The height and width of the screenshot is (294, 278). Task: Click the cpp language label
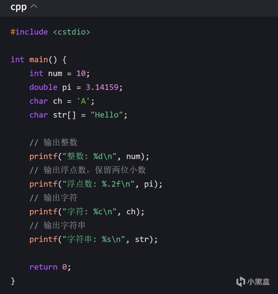pos(18,8)
